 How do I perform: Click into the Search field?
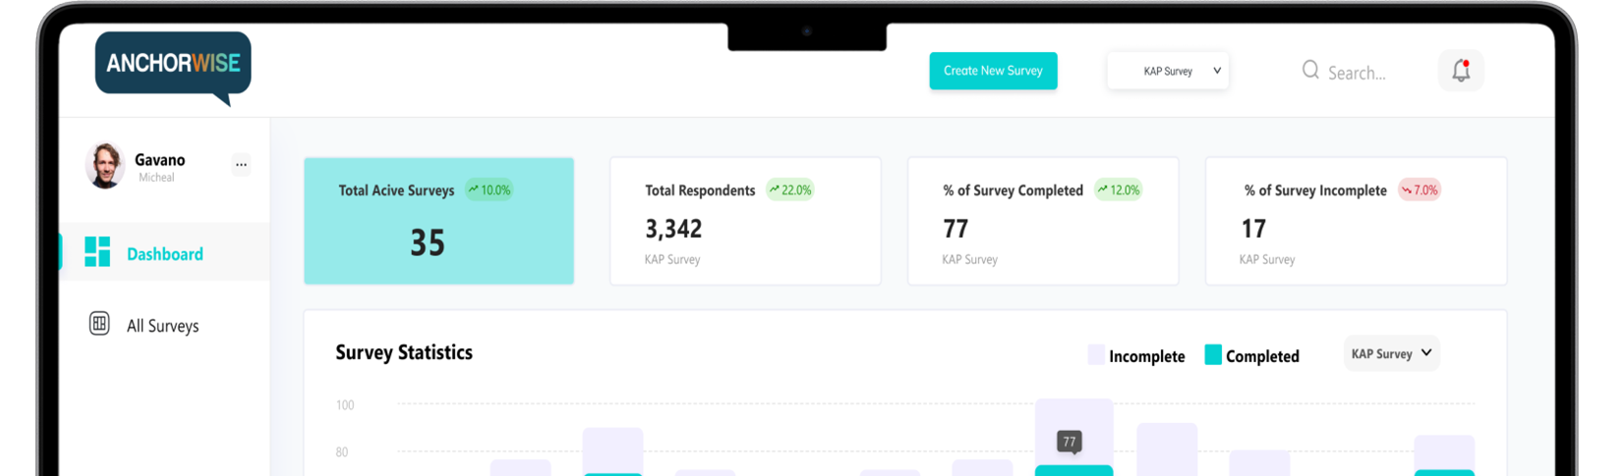click(x=1357, y=73)
